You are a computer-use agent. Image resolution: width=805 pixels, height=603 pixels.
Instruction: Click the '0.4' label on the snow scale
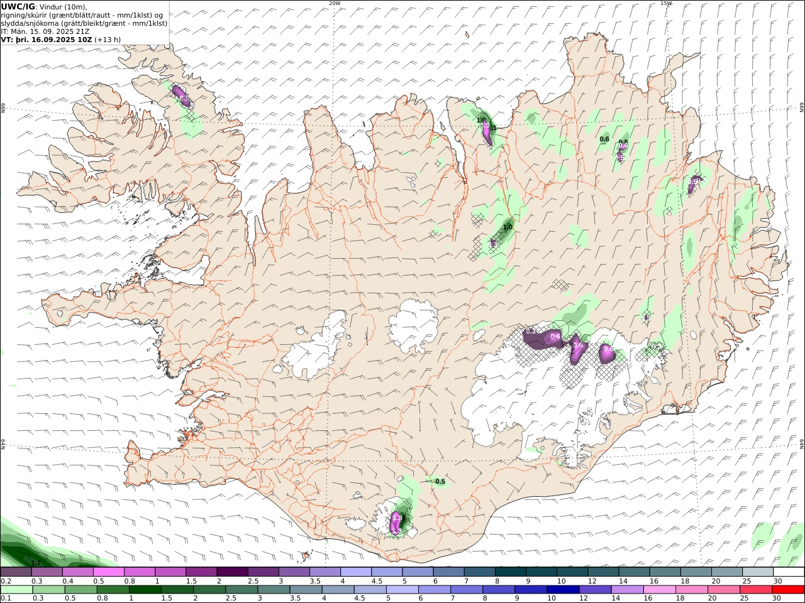coord(67,581)
